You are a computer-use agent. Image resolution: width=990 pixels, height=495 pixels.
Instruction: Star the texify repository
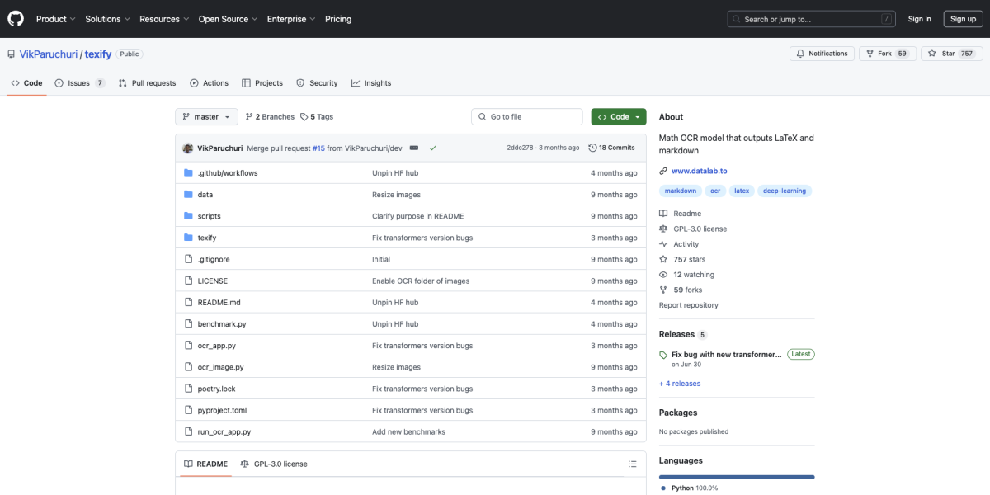coord(951,54)
